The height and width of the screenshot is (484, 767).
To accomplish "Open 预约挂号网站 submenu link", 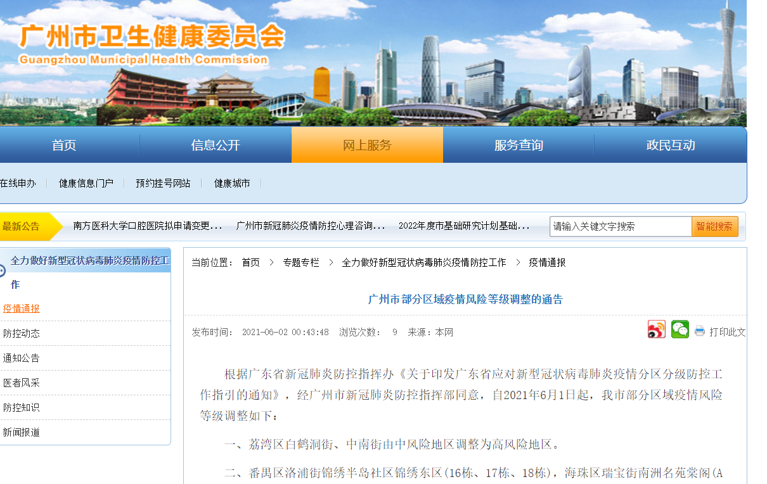I will click(x=163, y=183).
